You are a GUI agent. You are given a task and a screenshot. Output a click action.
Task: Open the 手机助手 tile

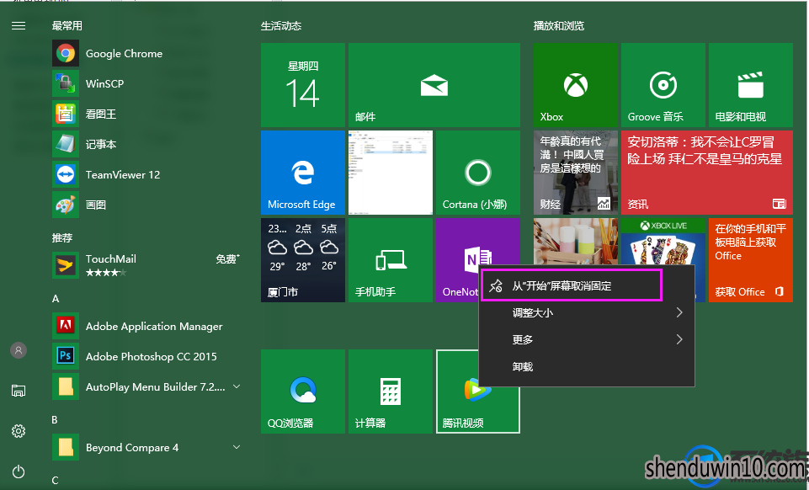(391, 260)
